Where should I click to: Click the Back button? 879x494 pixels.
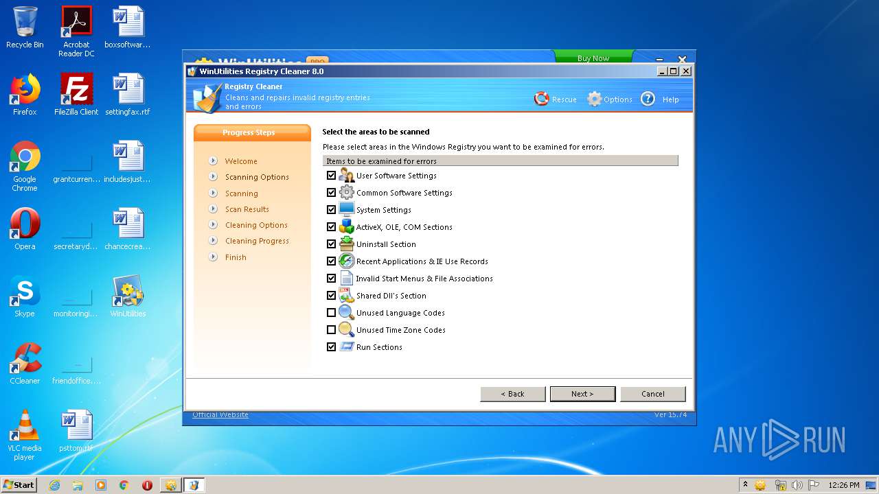(x=512, y=394)
